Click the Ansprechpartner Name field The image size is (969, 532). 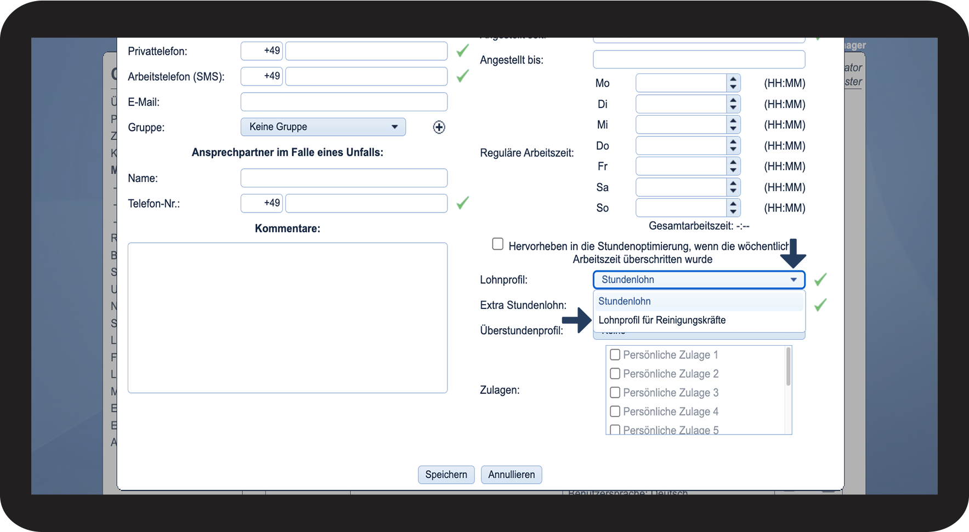[x=344, y=178]
